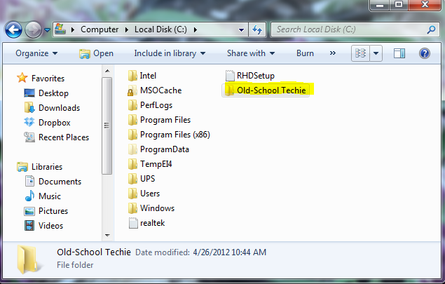Expand view options dropdown arrow
Viewport: 445px width, 284px height.
(x=376, y=53)
